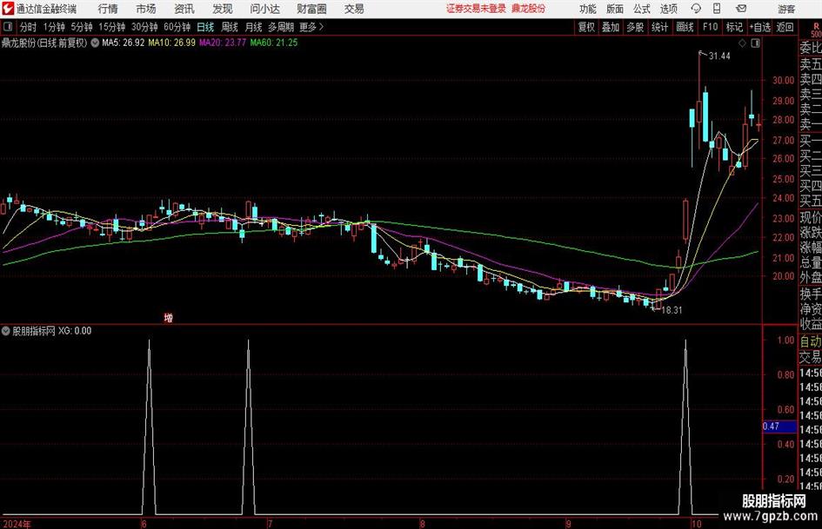
Task: Open the 交易 menu
Action: pyautogui.click(x=354, y=9)
